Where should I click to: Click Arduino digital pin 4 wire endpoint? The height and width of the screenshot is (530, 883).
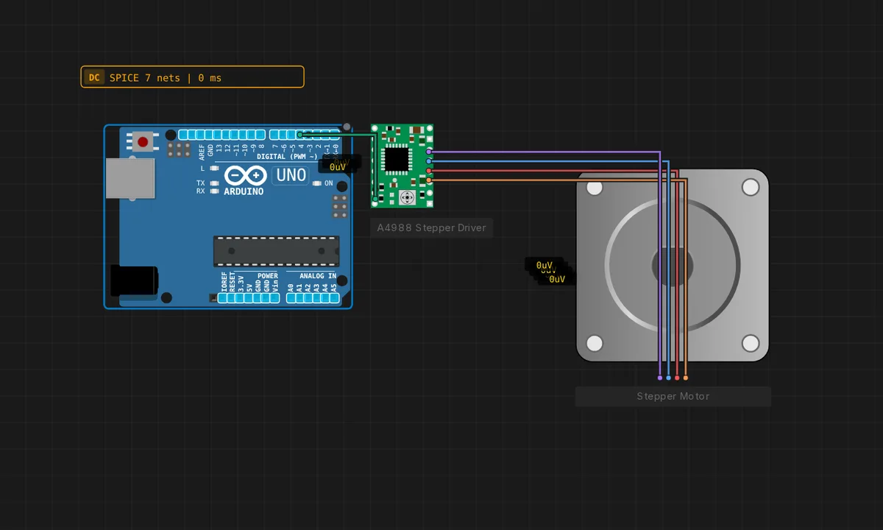300,135
